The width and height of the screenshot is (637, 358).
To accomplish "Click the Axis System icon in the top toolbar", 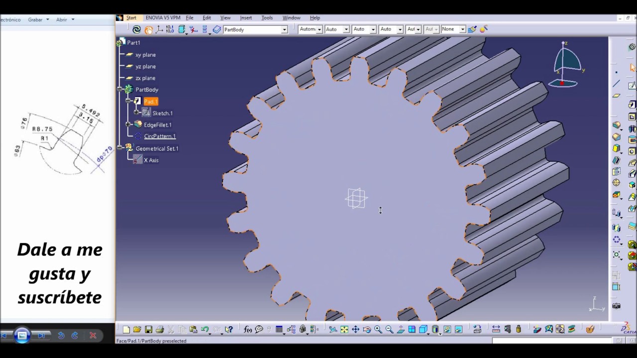I will pyautogui.click(x=159, y=29).
